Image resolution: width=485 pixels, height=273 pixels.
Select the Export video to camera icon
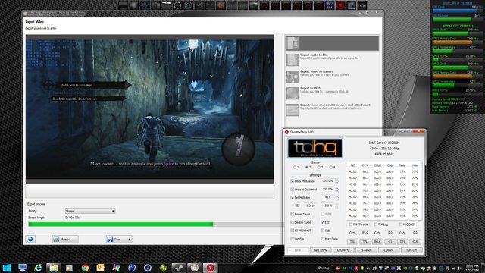point(292,77)
